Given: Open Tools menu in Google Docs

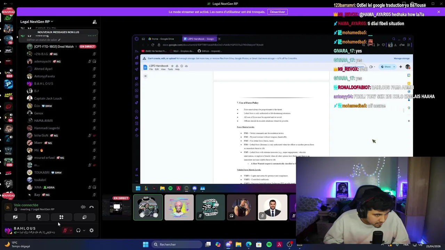Looking at the screenshot, I should (x=170, y=69).
